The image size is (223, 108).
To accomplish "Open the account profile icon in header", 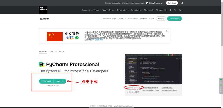I will tap(170, 10).
